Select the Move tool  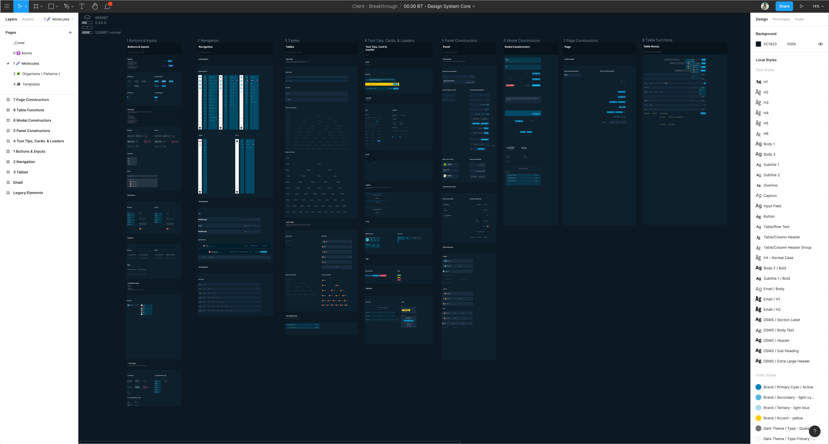tap(20, 6)
